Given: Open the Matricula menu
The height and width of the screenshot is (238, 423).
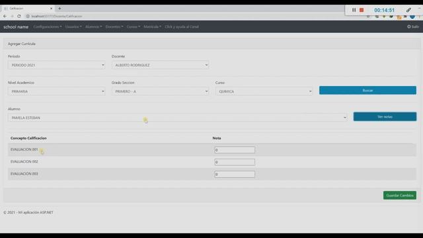Looking at the screenshot, I should [152, 26].
